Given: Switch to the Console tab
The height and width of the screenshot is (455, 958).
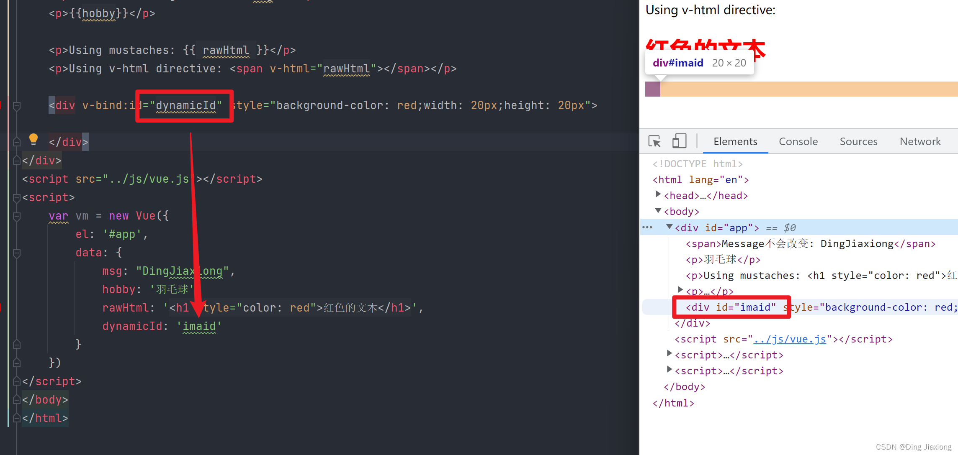Looking at the screenshot, I should (798, 141).
